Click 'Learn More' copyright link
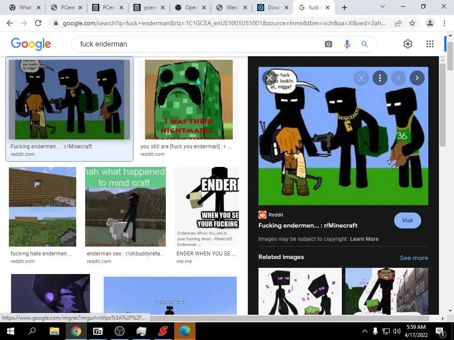454x340 pixels. pyautogui.click(x=364, y=239)
